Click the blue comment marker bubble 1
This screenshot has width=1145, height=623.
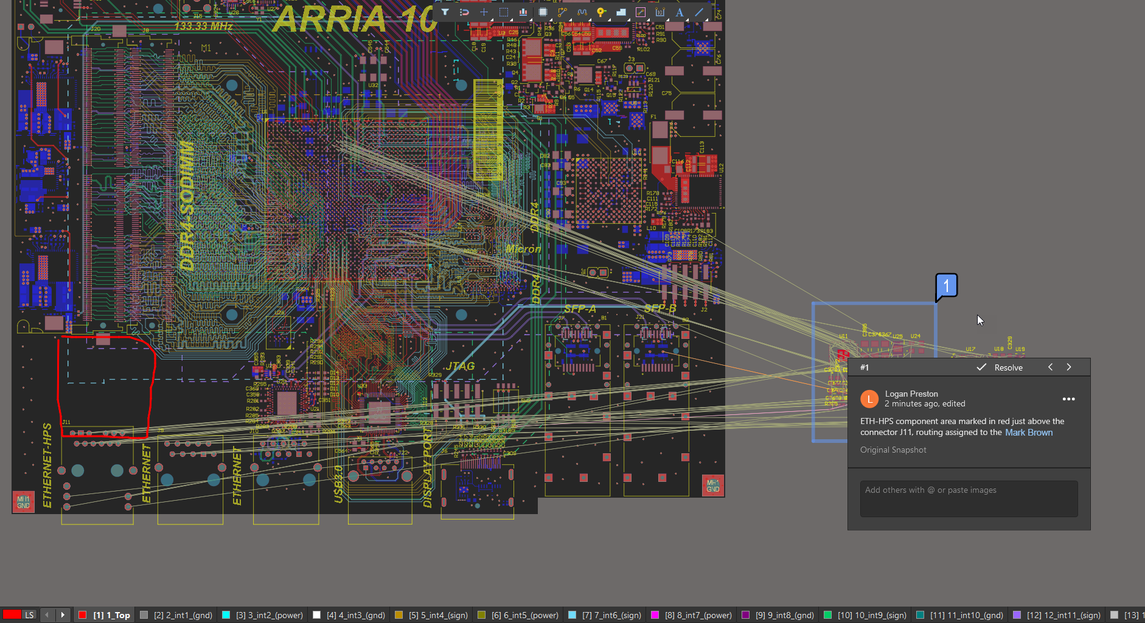[x=946, y=286]
